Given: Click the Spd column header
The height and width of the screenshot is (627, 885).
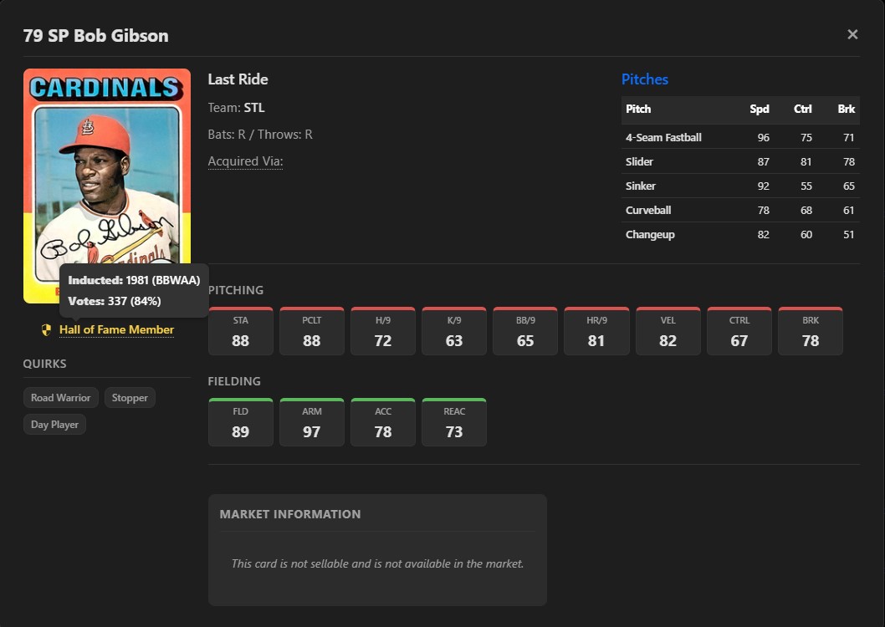Looking at the screenshot, I should (760, 109).
